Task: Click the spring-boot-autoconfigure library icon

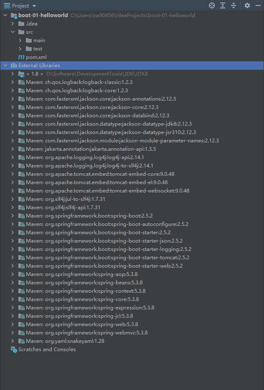Action: click(x=21, y=224)
